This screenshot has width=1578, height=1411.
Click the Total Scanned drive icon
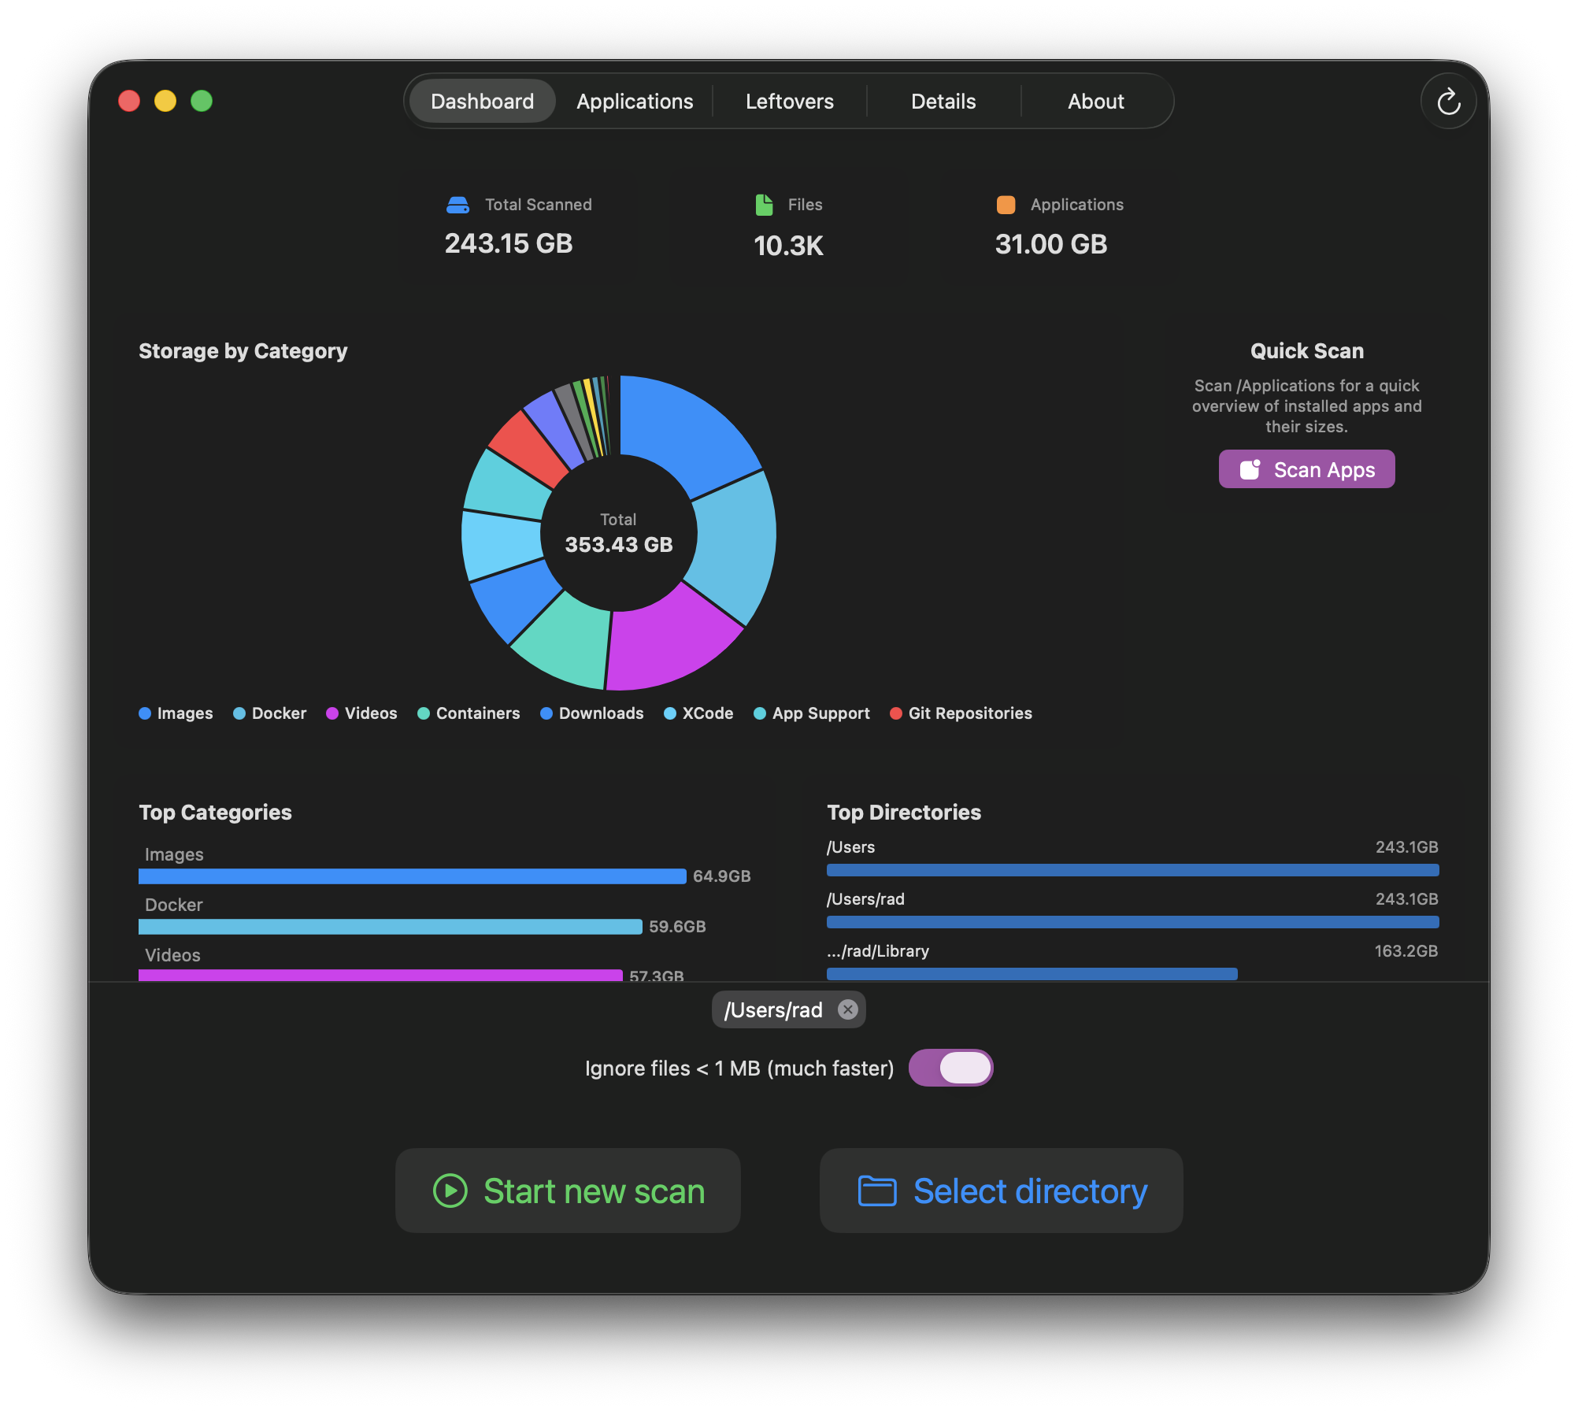[x=457, y=206]
